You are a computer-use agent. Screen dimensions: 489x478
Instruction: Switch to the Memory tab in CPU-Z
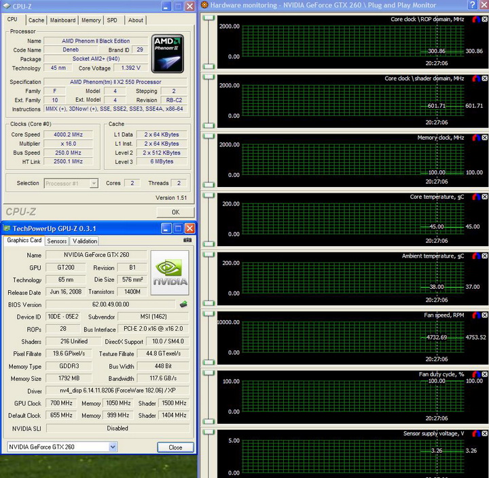pos(91,20)
